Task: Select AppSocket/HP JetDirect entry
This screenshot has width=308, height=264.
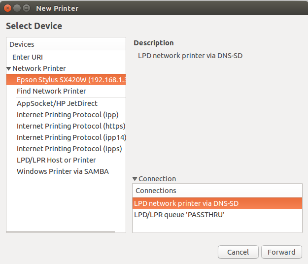Action: tap(57, 103)
